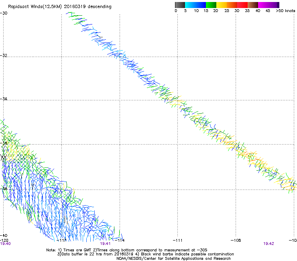Viewport: 297px width, 261px height.
Task: Click the -117 longitude axis label
Action: pyautogui.click(x=61, y=241)
